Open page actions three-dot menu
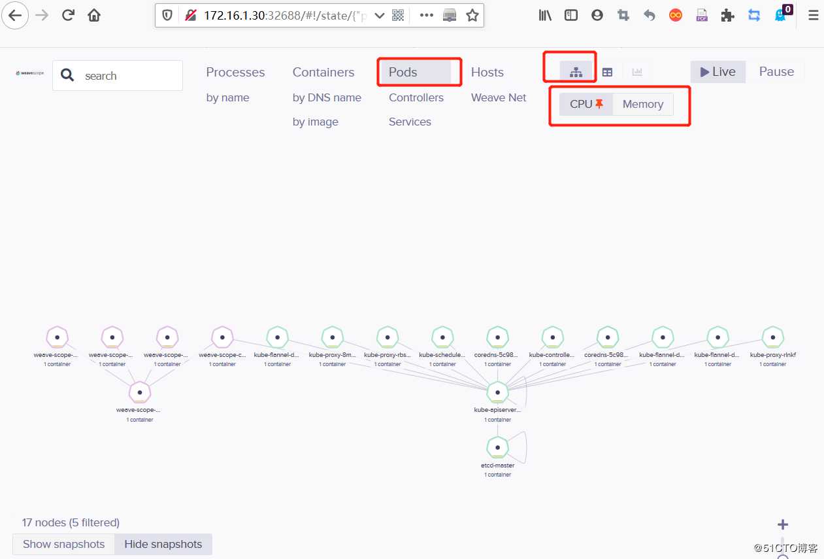 (426, 16)
